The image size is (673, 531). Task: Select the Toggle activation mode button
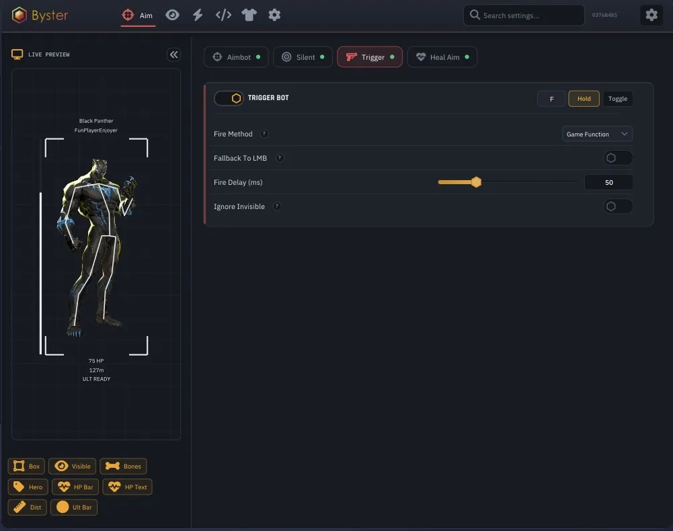(618, 99)
